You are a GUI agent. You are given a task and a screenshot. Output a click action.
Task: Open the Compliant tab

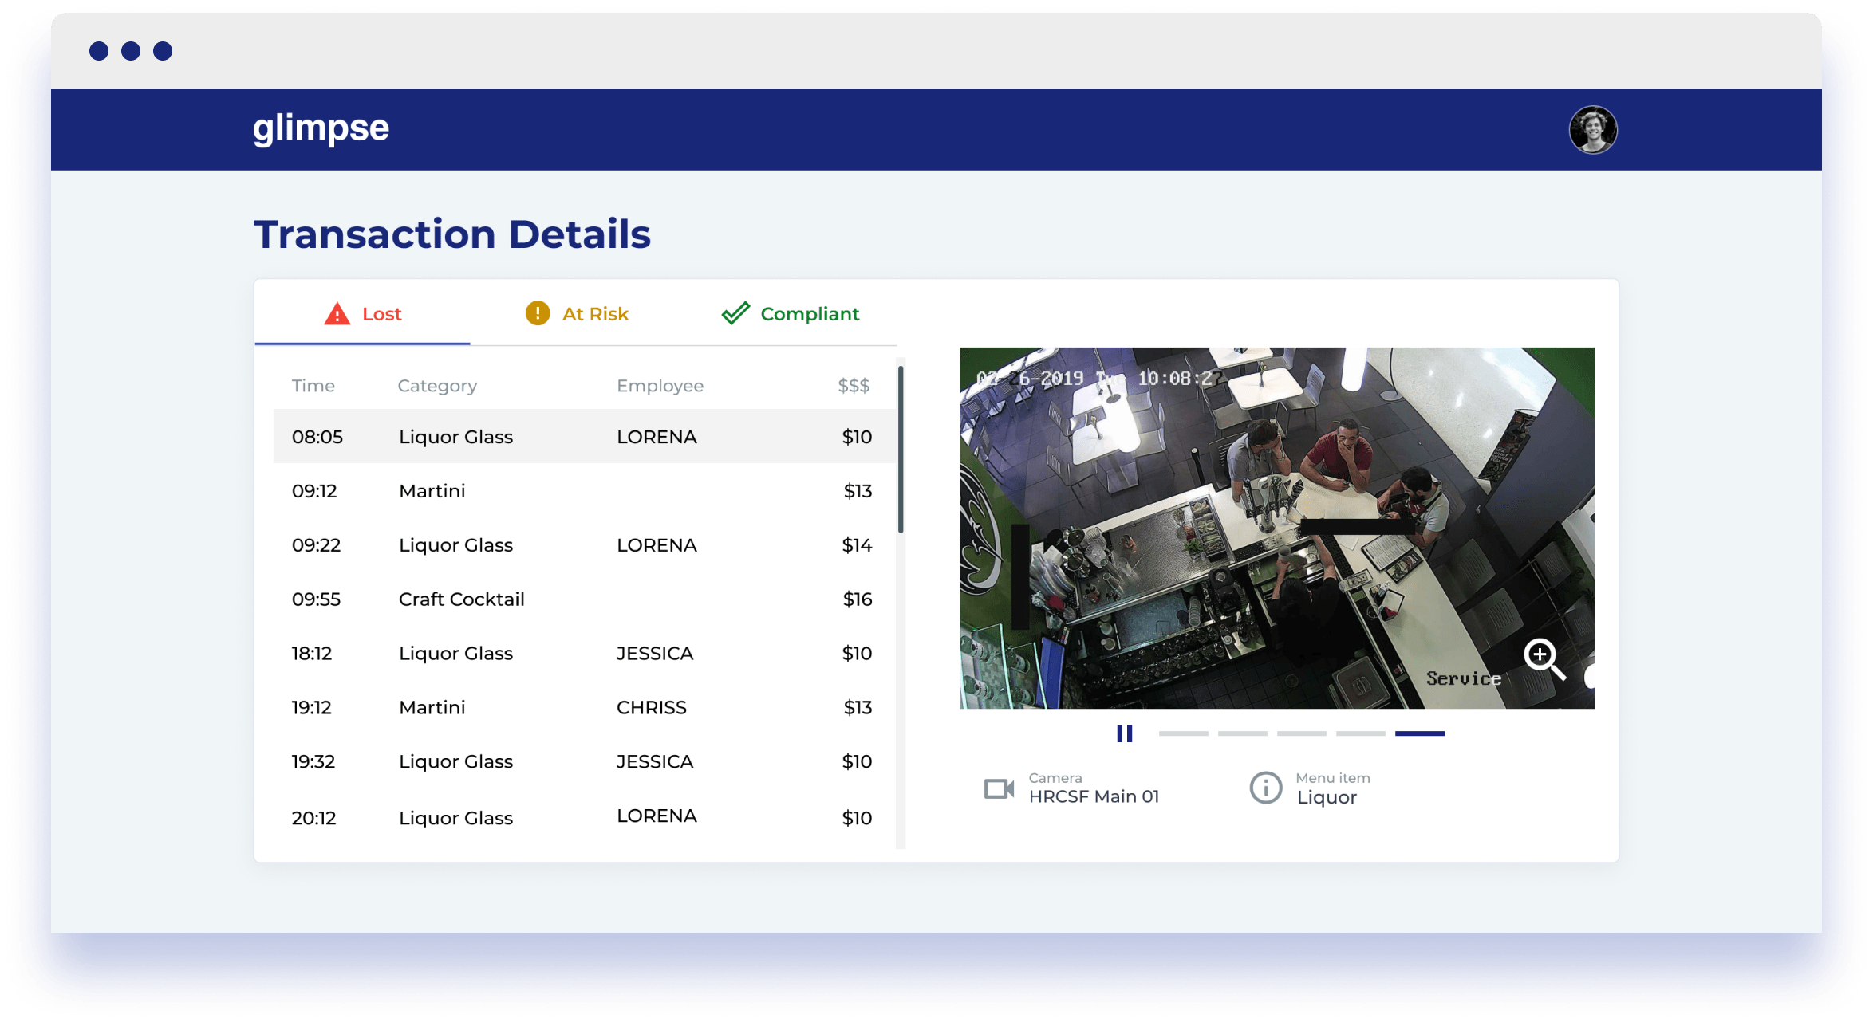(x=790, y=313)
